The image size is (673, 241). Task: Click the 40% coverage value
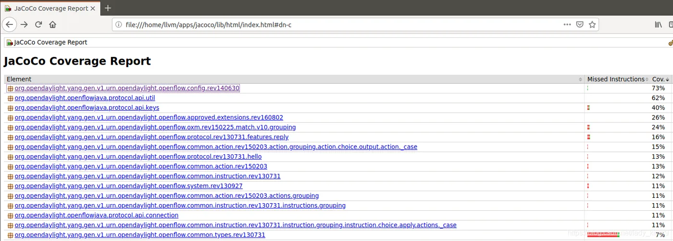(x=658, y=108)
